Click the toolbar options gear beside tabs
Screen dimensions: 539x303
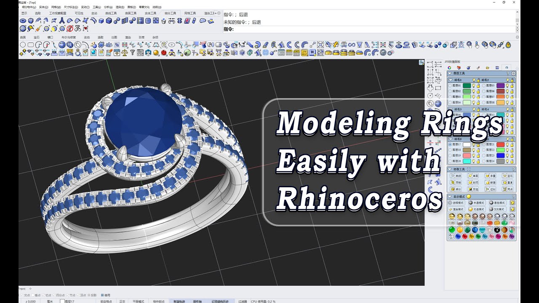(219, 13)
